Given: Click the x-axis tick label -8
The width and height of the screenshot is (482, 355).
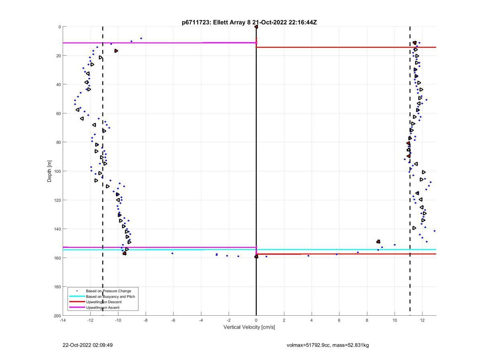Looking at the screenshot, I should (x=145, y=320).
